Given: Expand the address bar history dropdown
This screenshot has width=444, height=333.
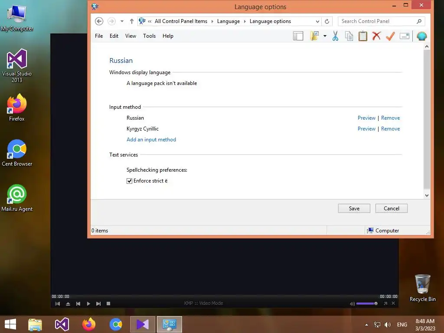Looking at the screenshot, I should tap(317, 21).
